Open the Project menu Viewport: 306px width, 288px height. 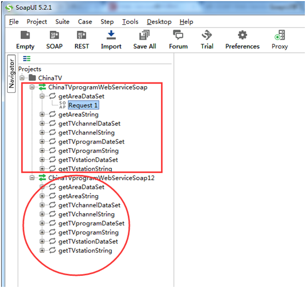click(37, 21)
